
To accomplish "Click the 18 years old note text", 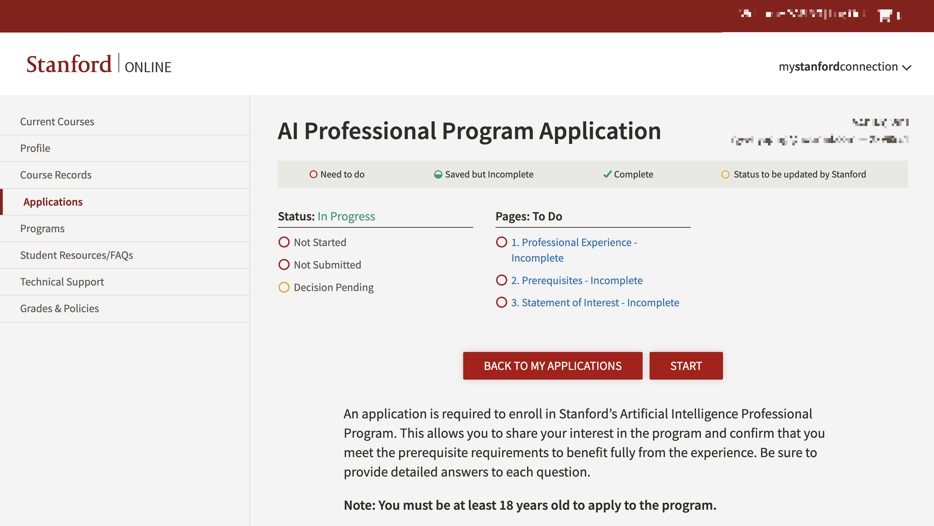I will click(x=530, y=505).
